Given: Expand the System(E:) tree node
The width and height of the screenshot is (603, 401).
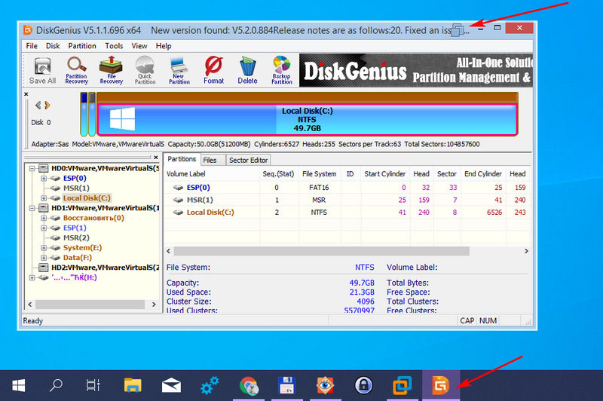Looking at the screenshot, I should tap(44, 248).
